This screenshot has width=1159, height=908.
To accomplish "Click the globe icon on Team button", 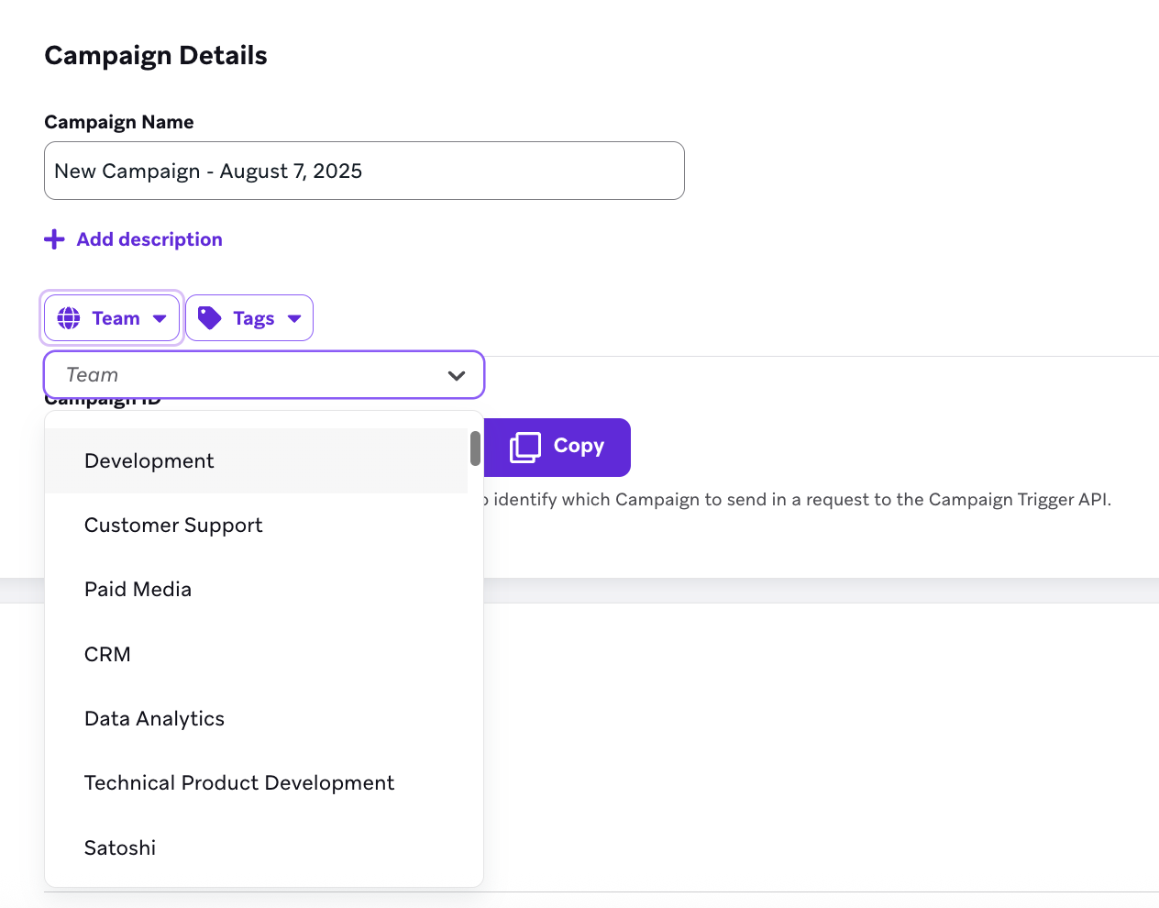I will 69,318.
